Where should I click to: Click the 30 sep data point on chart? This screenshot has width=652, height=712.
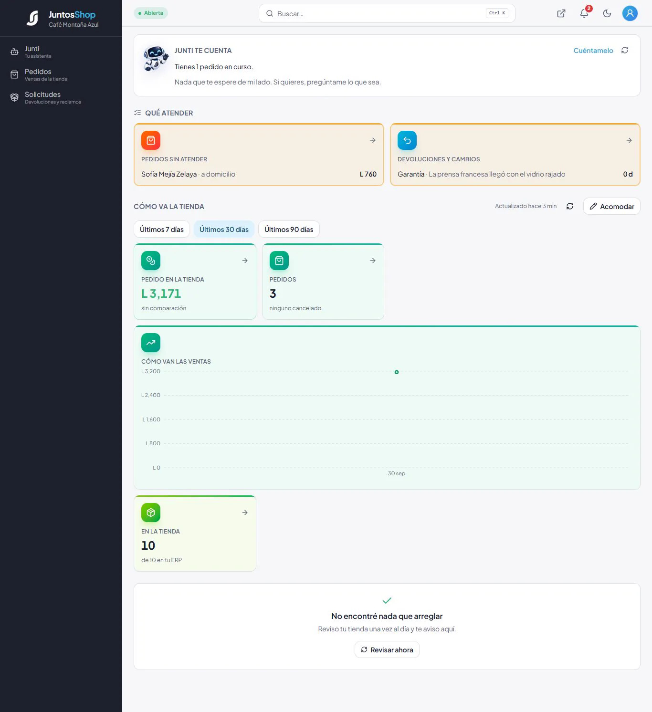pyautogui.click(x=397, y=372)
